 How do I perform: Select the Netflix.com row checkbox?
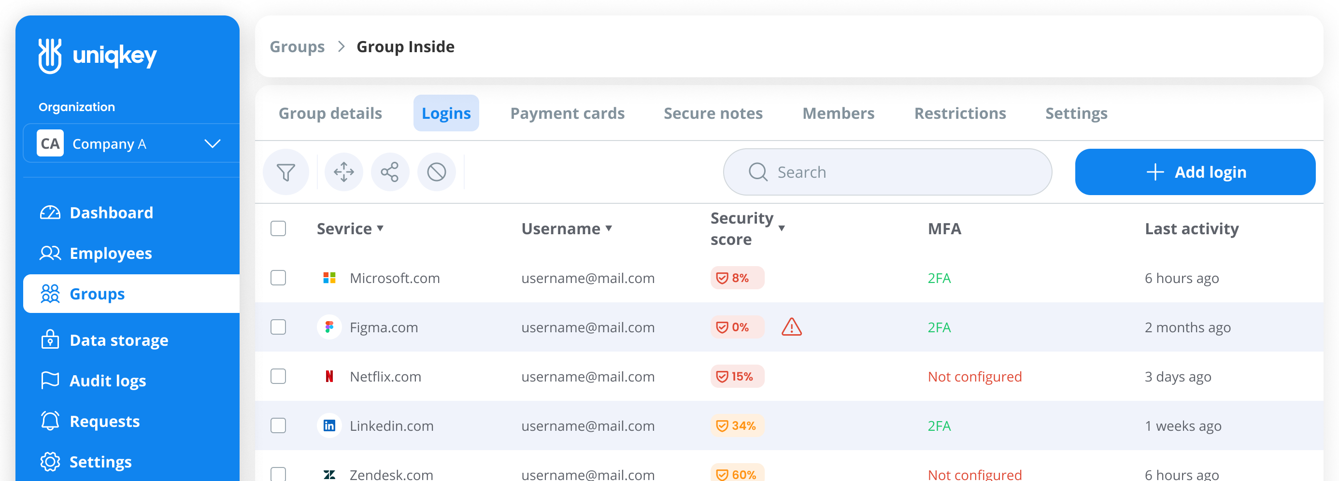click(278, 376)
